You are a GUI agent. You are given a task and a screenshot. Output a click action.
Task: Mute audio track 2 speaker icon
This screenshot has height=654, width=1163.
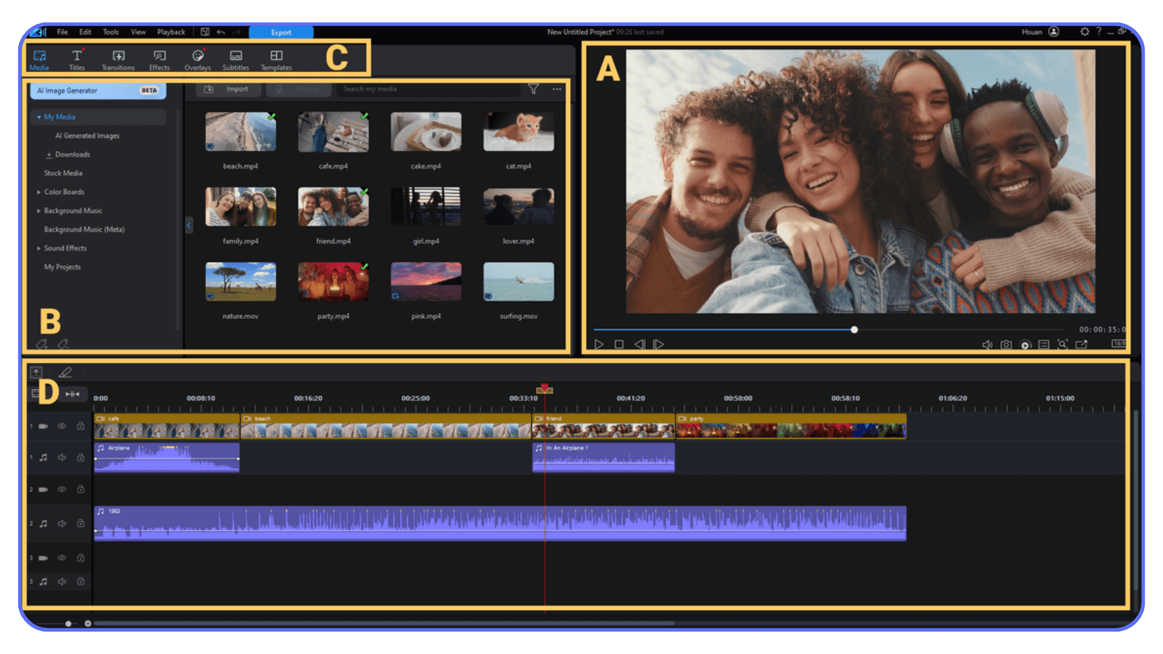[61, 524]
